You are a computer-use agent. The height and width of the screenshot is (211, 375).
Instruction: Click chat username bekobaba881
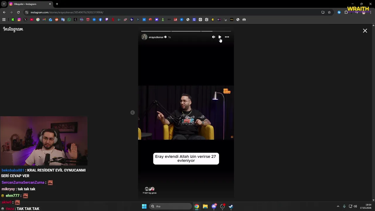13,170
